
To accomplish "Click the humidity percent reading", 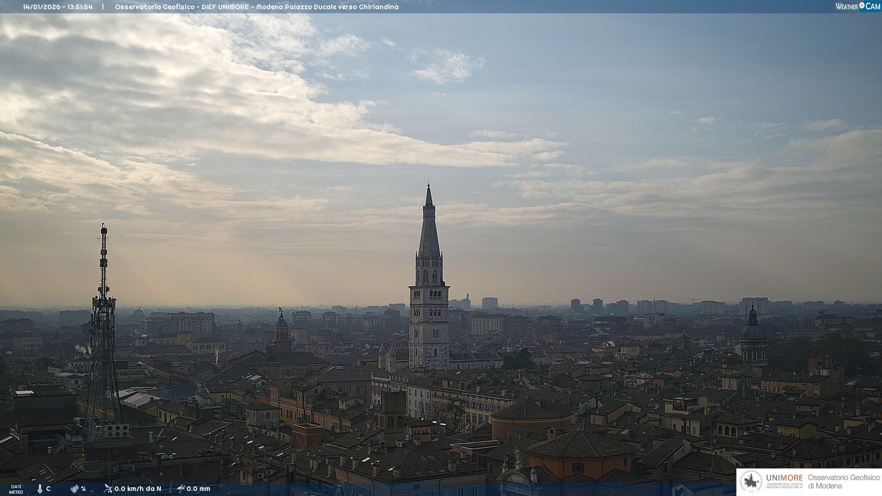I will point(84,489).
